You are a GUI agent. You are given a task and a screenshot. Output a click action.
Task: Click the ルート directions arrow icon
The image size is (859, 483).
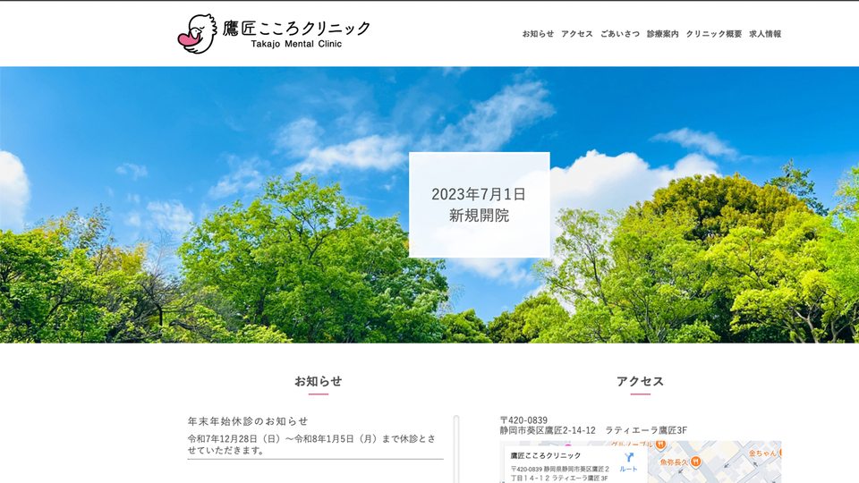point(628,457)
